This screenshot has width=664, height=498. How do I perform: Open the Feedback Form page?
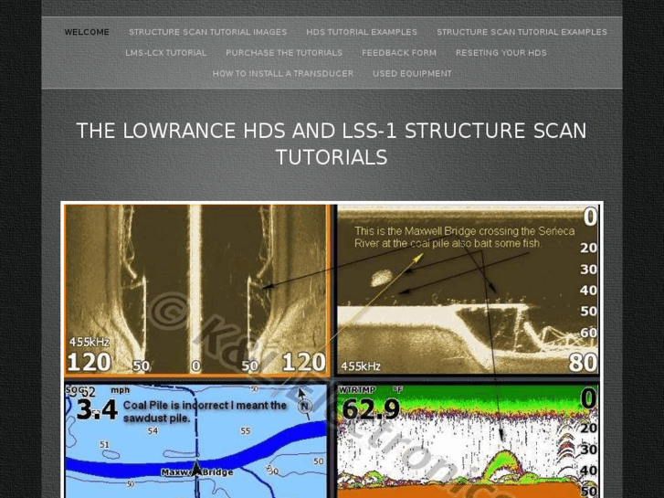point(399,53)
